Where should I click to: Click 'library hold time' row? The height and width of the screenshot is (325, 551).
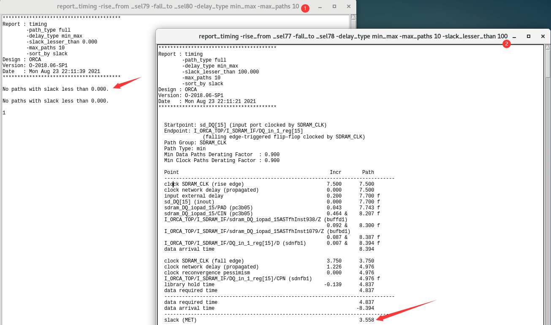269,284
